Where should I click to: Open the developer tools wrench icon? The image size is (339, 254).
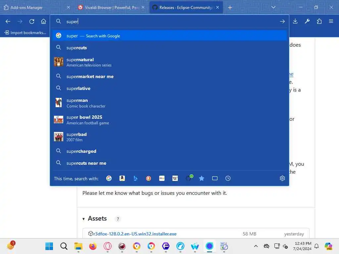(x=307, y=21)
